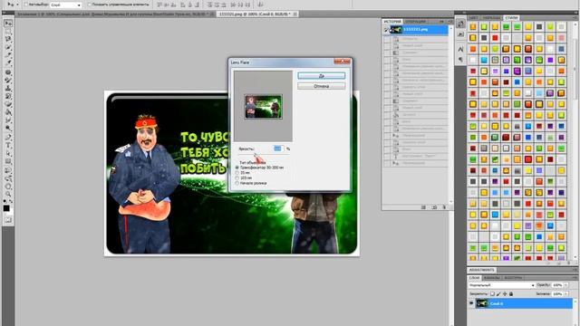Hide the layer via eye icon
This screenshot has height=326, width=580.
(471, 304)
